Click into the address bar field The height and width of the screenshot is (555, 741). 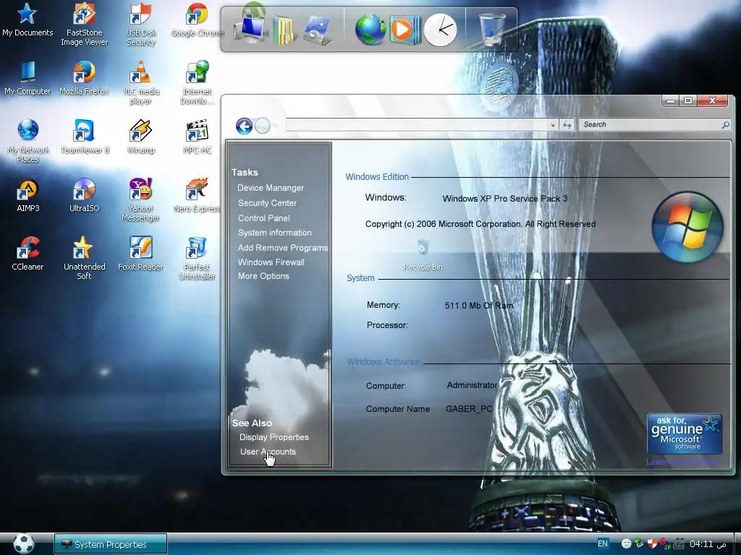(x=418, y=124)
